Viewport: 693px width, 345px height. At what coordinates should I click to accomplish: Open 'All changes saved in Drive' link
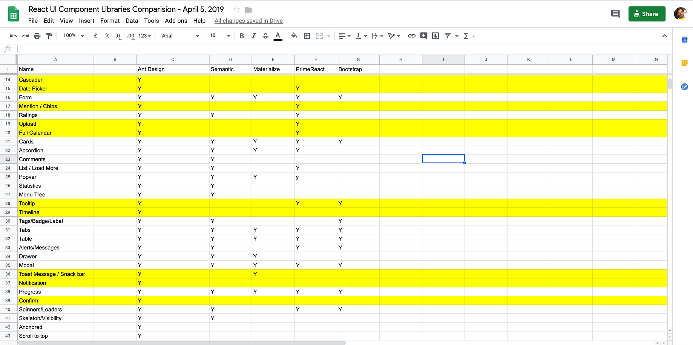[248, 21]
